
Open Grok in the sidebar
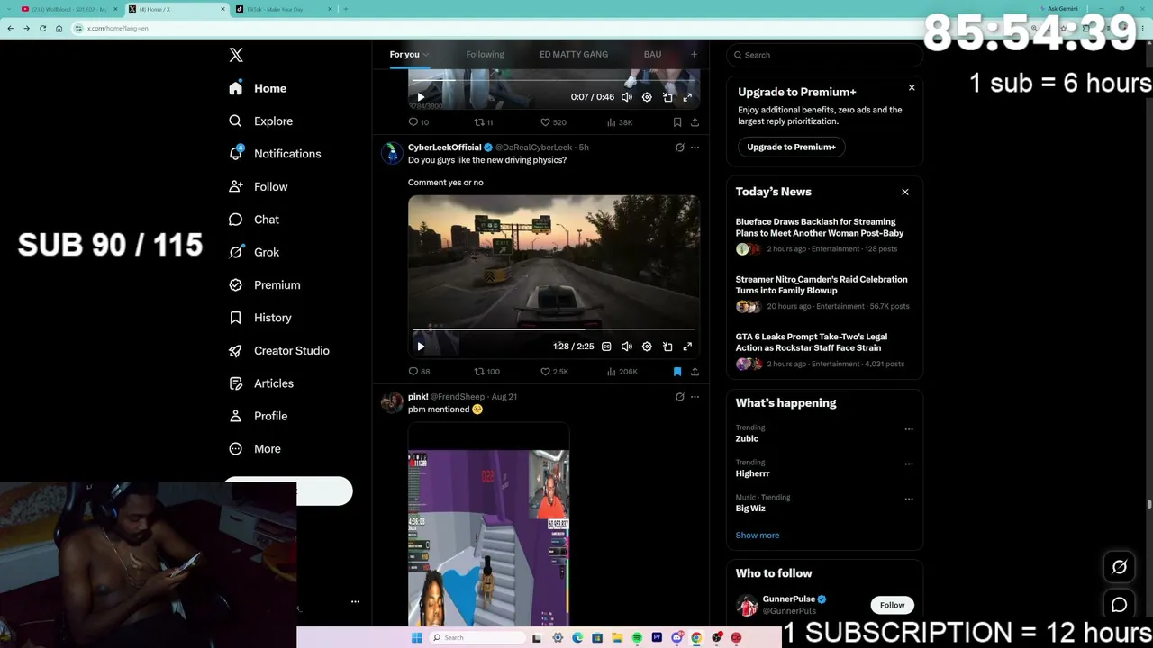point(253,252)
